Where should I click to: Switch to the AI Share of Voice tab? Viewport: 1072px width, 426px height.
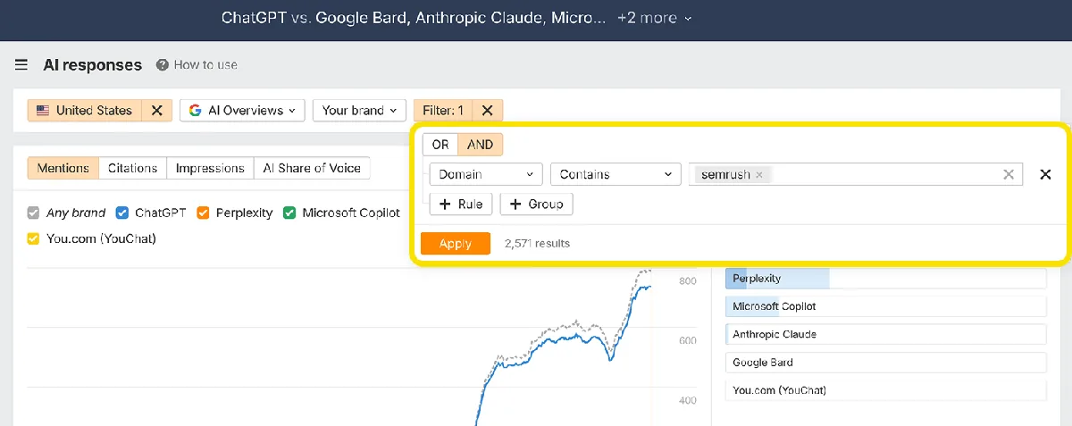312,168
